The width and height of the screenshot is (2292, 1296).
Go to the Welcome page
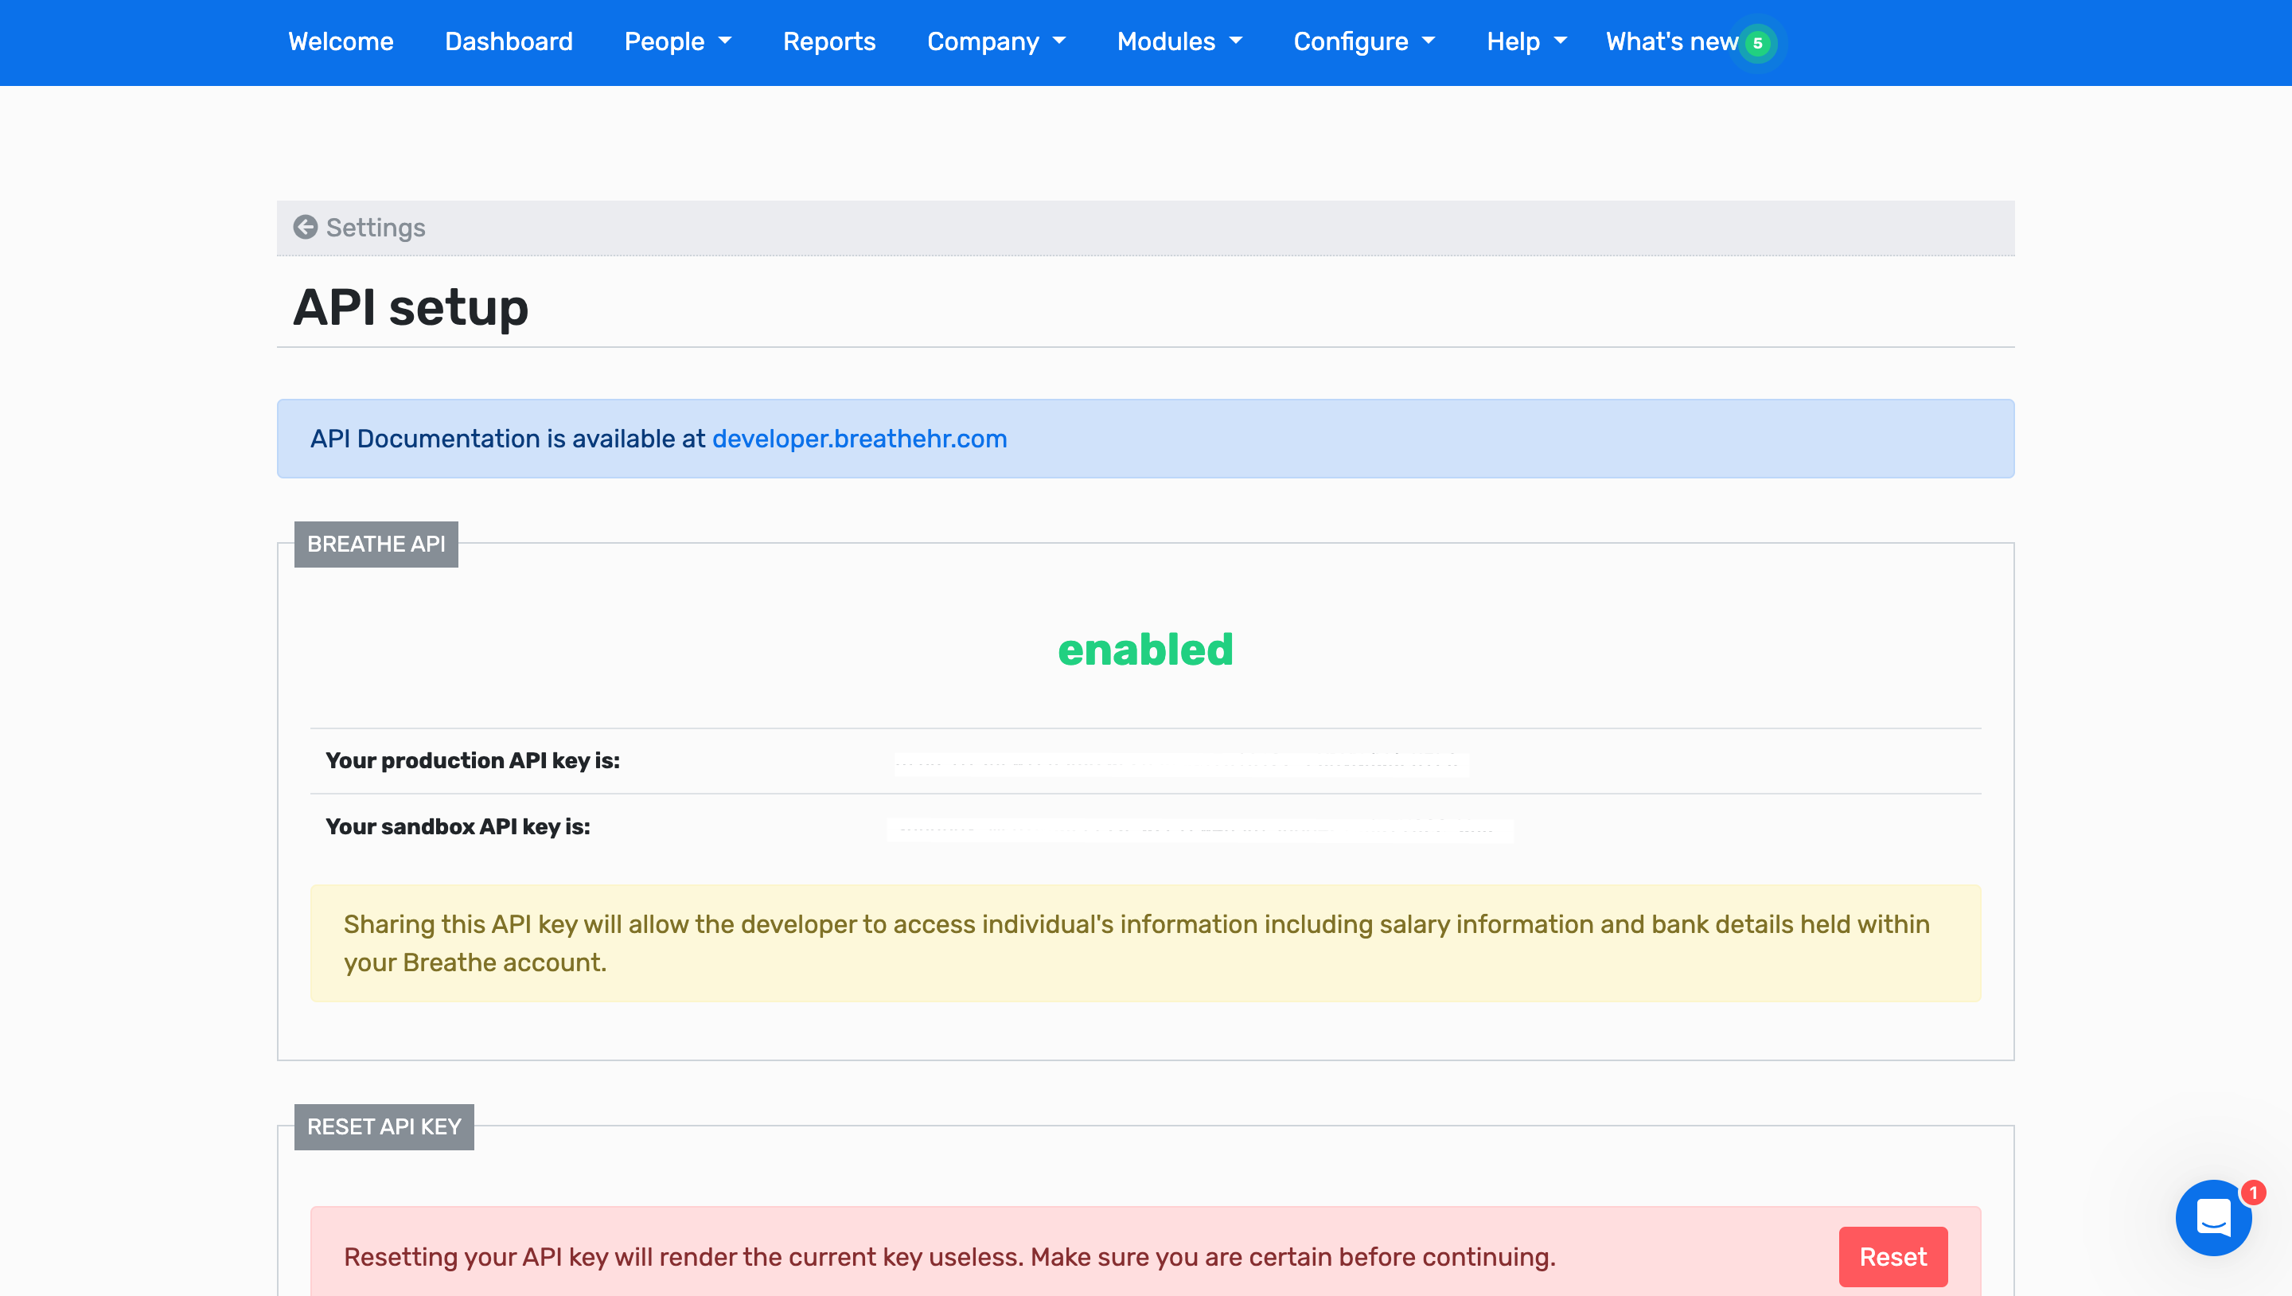[x=341, y=42]
